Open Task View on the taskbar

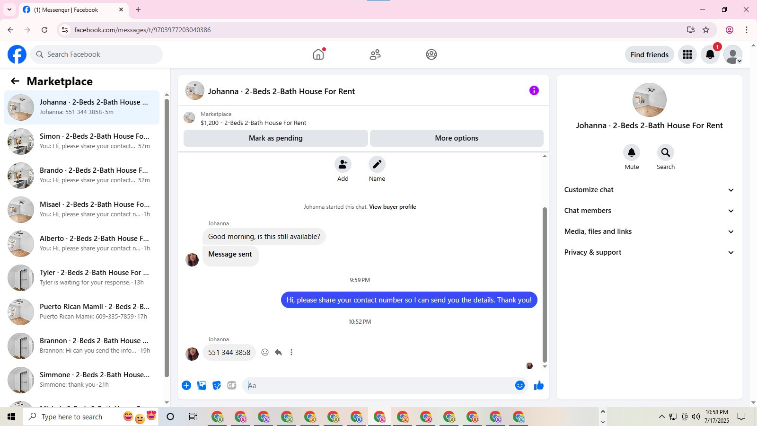tap(193, 417)
